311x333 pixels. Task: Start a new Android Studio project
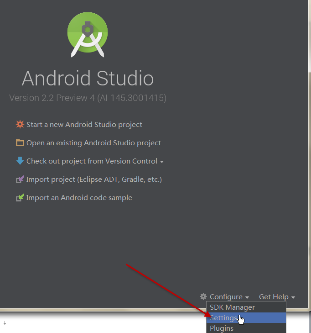(x=84, y=125)
